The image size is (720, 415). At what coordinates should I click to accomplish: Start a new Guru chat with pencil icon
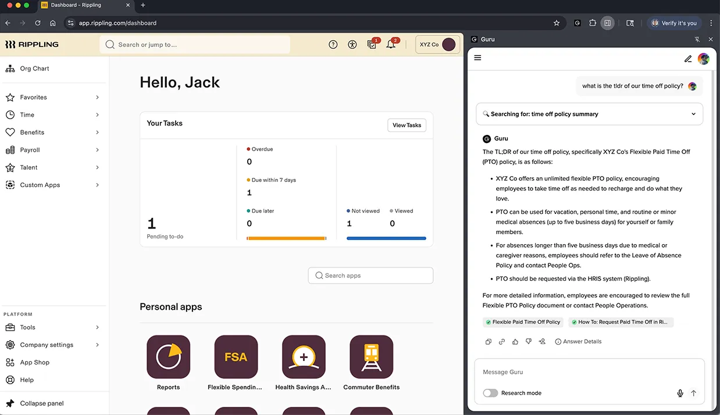click(x=688, y=59)
